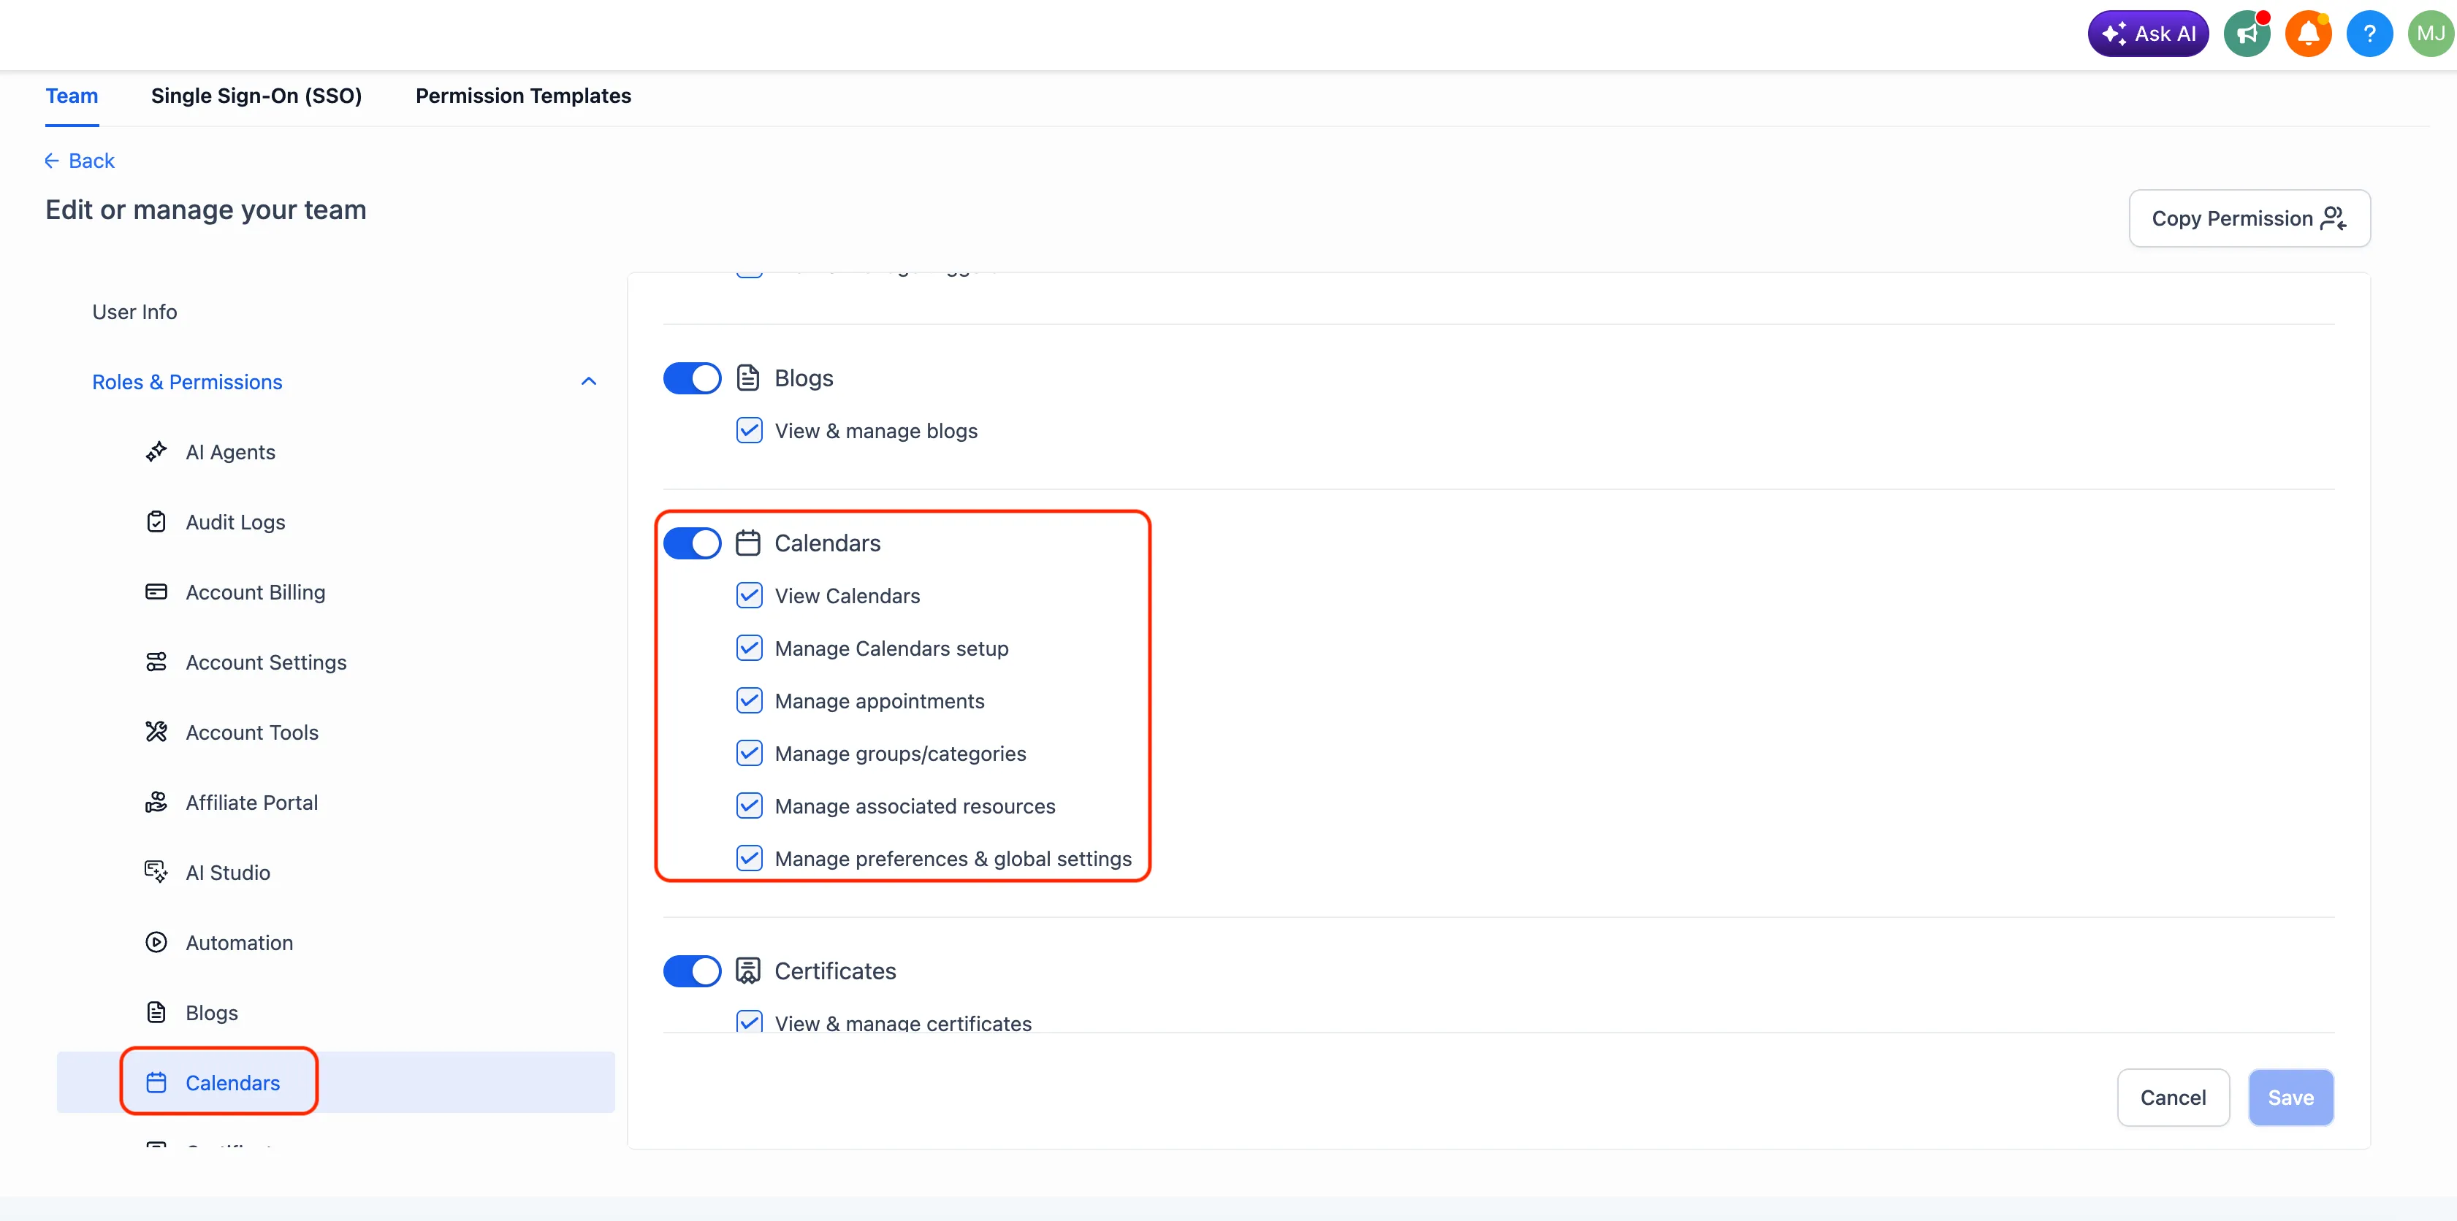Select Blogs in the sidebar list
2457x1221 pixels.
pyautogui.click(x=211, y=1012)
